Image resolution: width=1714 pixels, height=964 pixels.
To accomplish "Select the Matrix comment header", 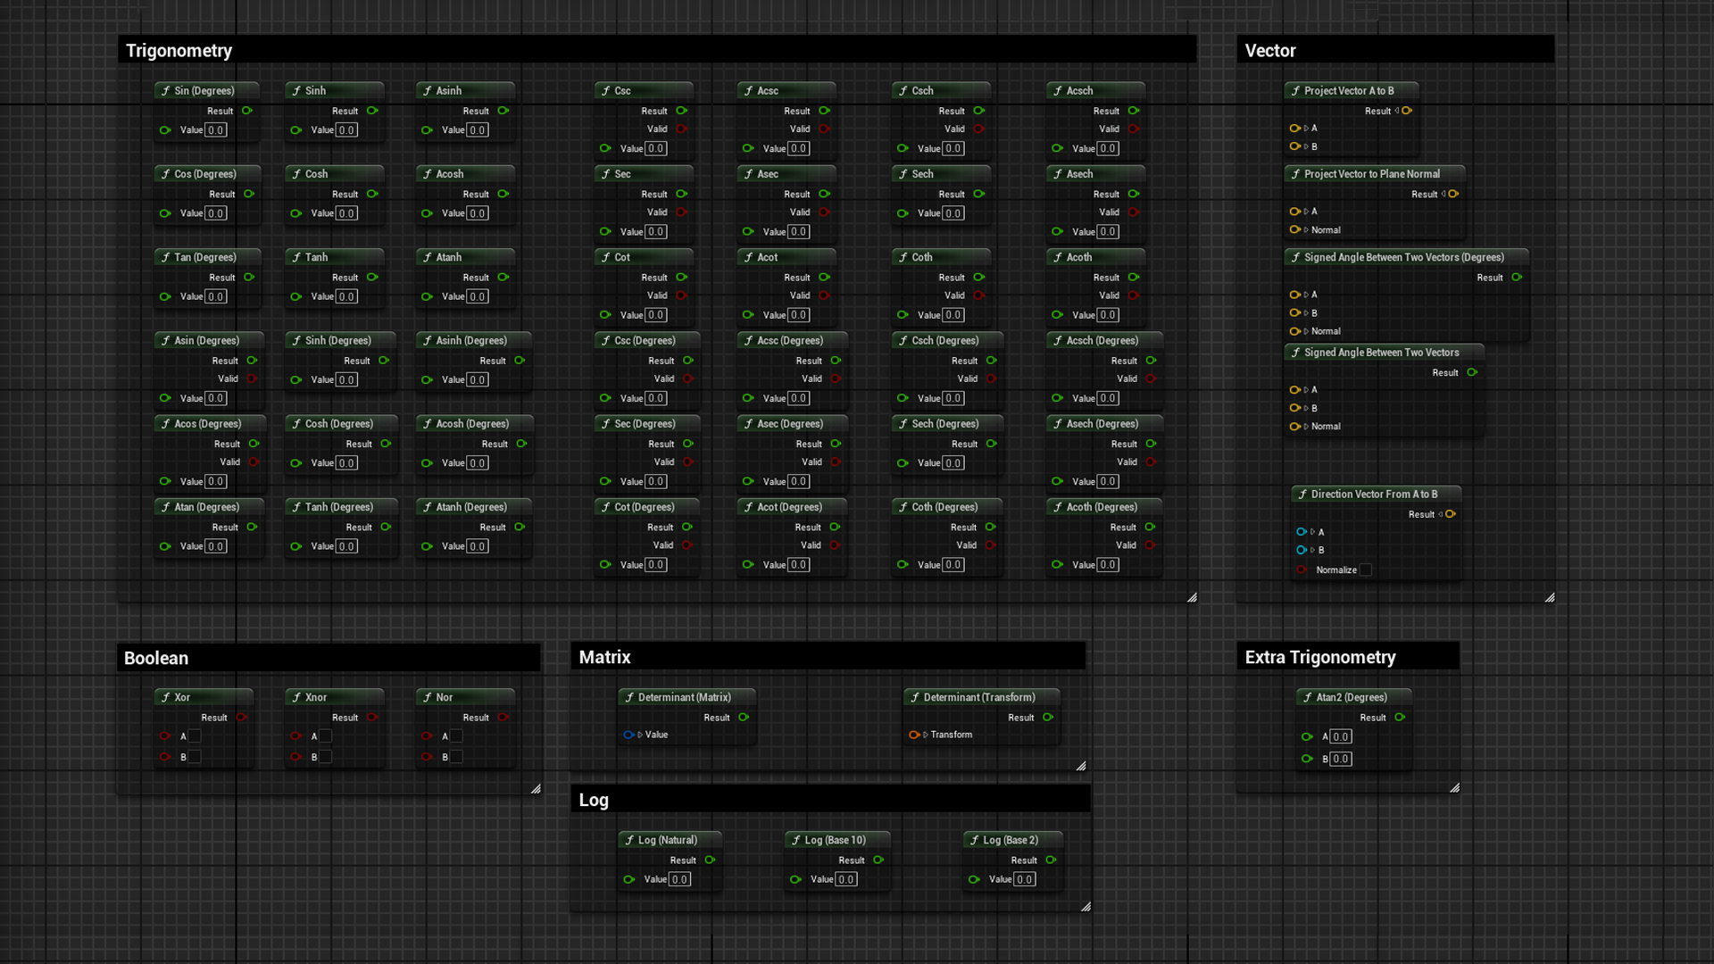I will (828, 657).
